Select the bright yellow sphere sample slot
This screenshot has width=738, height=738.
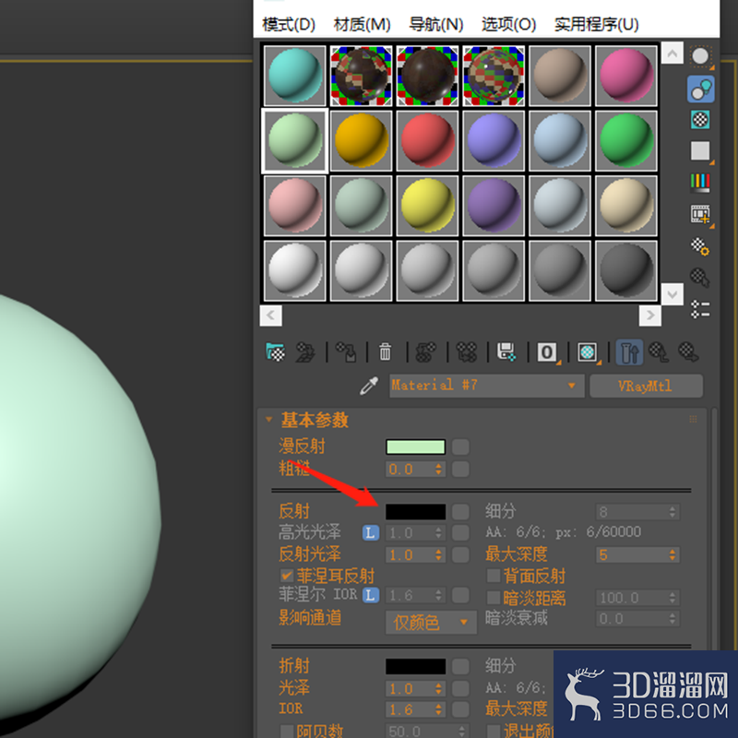(x=427, y=205)
